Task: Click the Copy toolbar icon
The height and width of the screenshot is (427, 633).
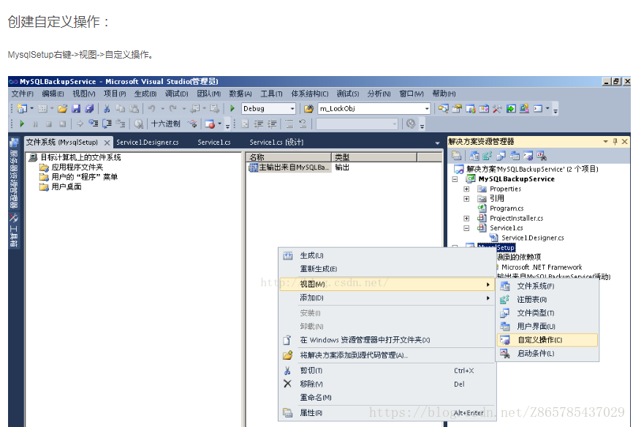Action: coord(121,109)
